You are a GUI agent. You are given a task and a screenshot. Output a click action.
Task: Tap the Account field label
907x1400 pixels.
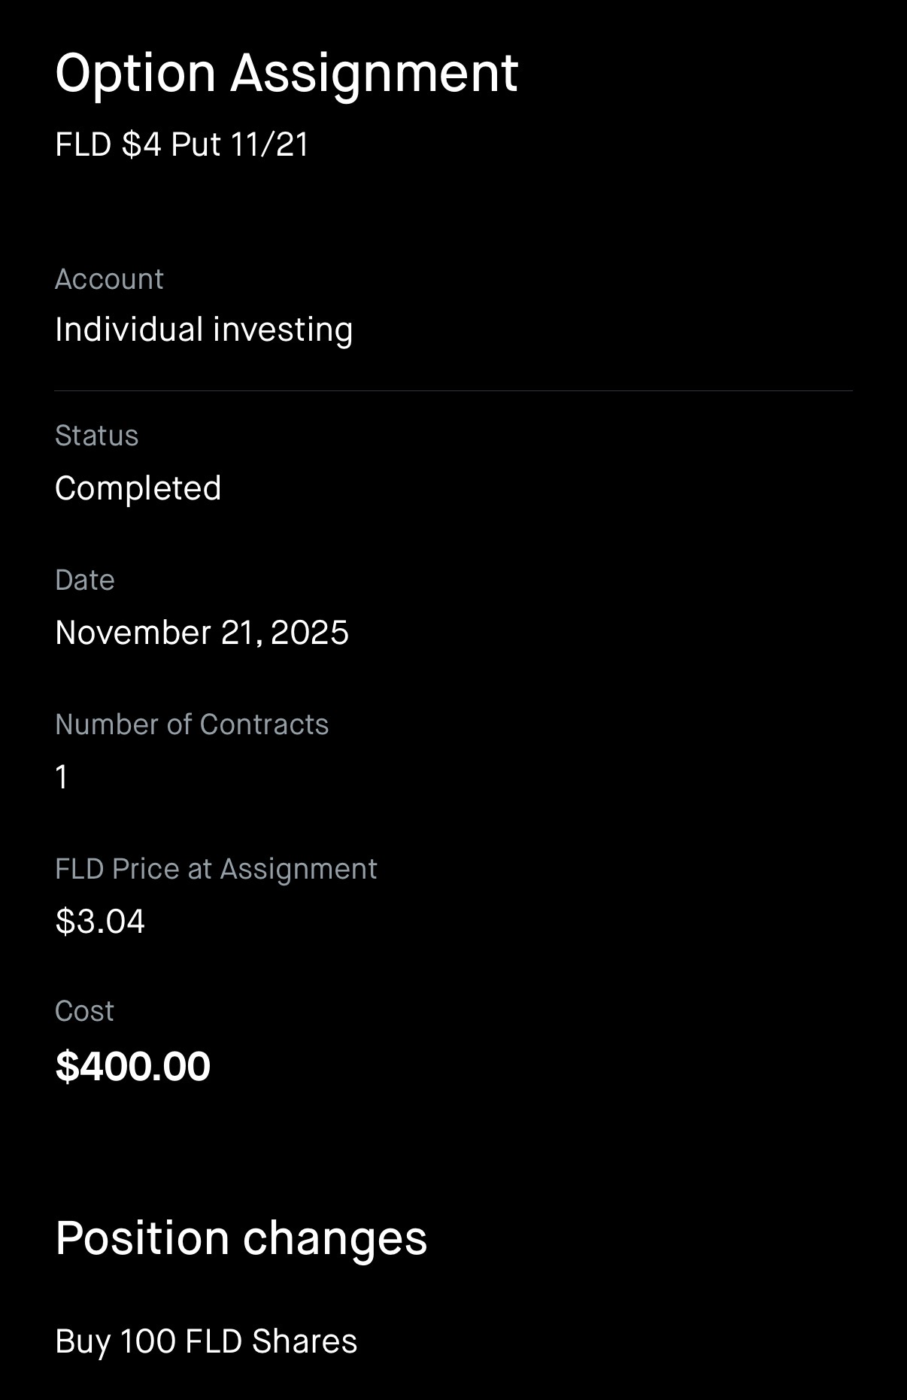click(109, 279)
